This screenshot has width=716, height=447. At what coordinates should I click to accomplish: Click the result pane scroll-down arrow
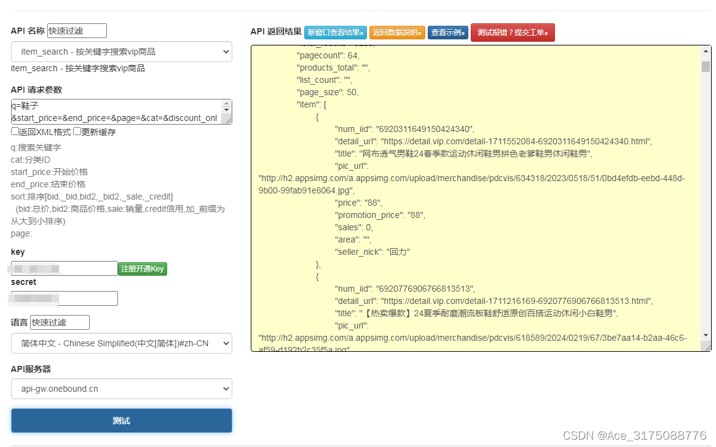(x=706, y=335)
